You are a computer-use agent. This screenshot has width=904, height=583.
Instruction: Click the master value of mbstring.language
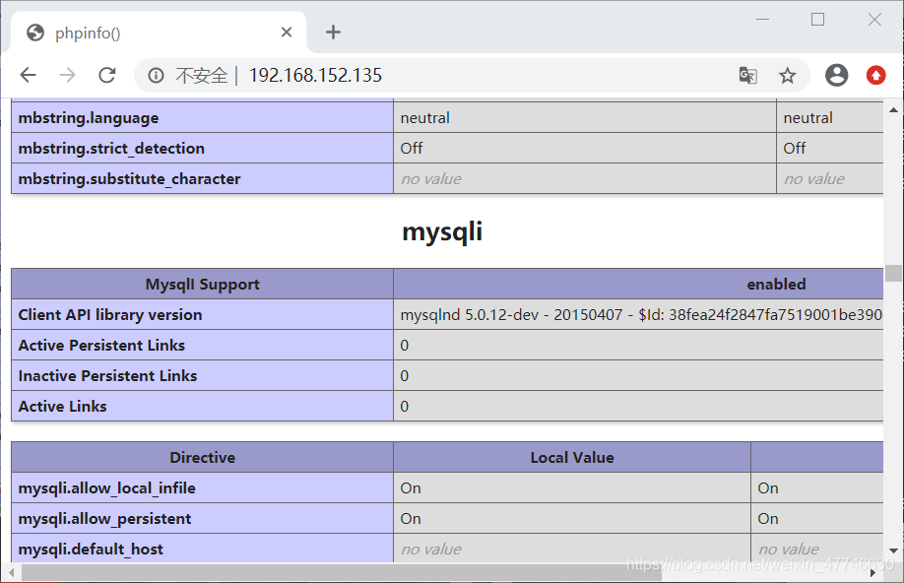[x=829, y=117]
